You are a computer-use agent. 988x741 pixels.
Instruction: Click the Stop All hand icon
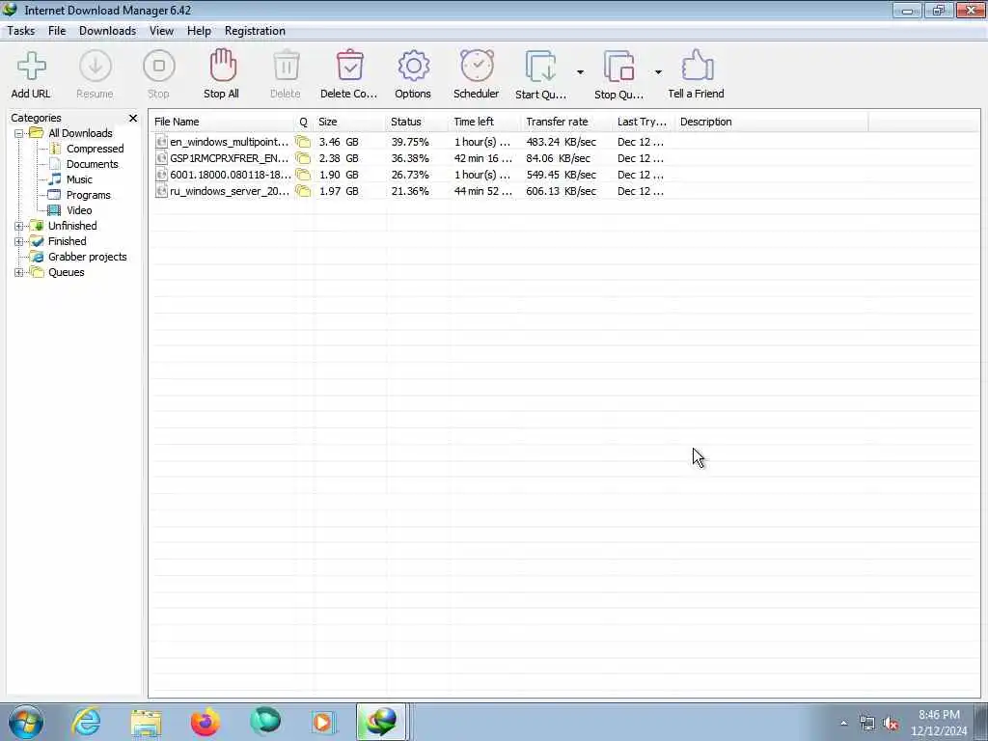click(223, 66)
